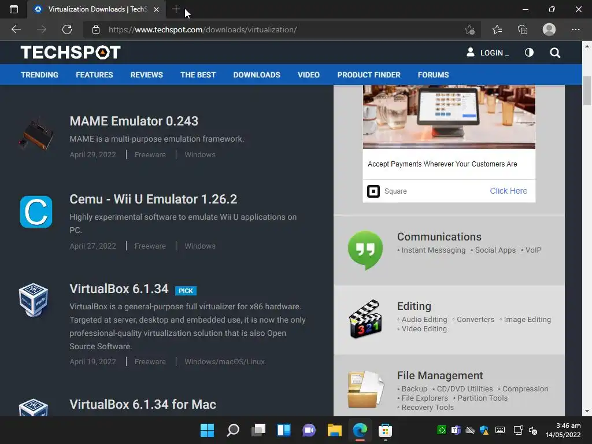Open the TRENDING menu

click(40, 75)
